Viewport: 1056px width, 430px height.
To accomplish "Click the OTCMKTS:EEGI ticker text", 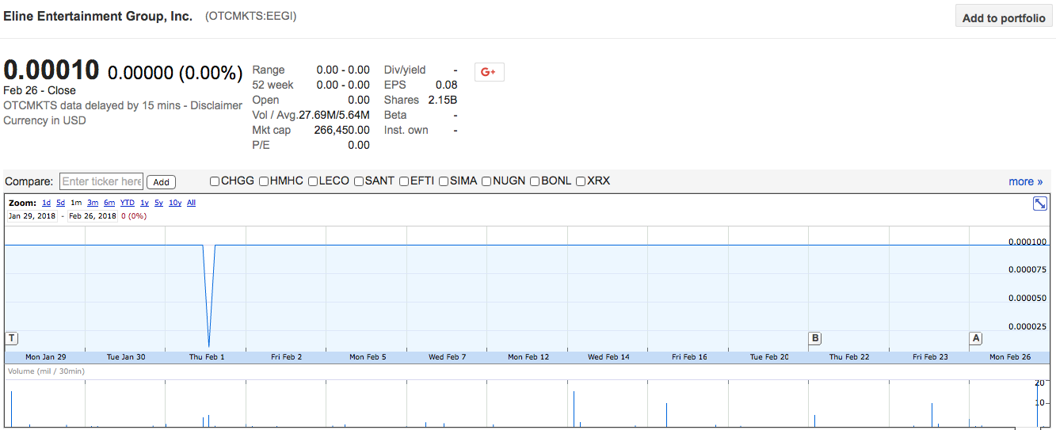I will coord(251,16).
